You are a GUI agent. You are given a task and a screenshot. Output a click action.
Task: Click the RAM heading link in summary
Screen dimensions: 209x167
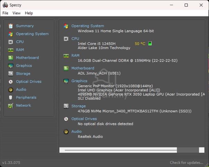[x=75, y=55]
